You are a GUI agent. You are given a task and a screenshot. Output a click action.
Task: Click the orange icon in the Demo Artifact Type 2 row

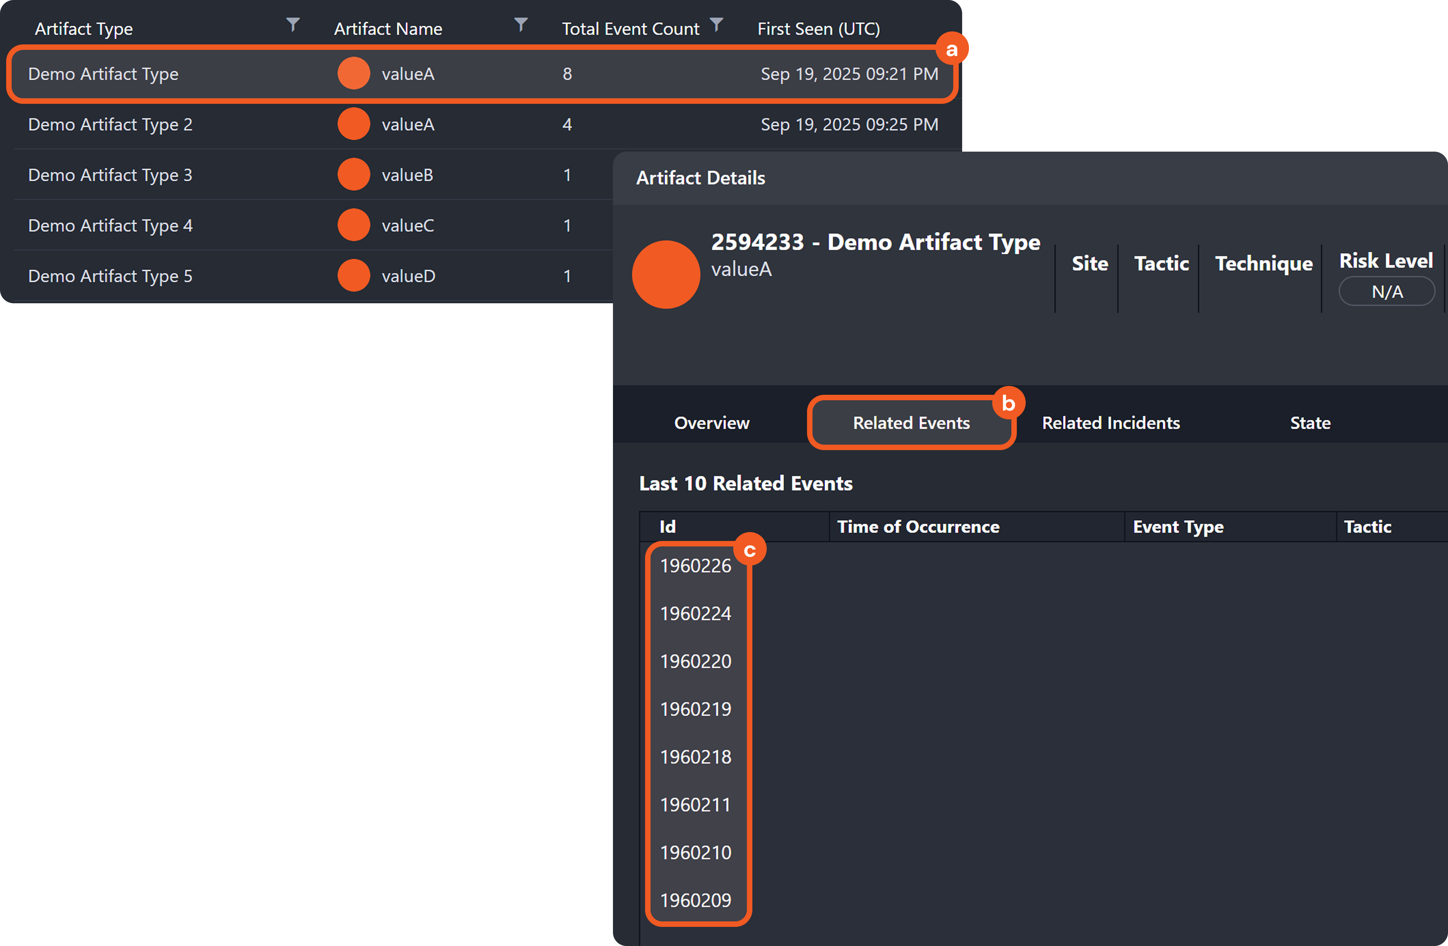click(354, 124)
